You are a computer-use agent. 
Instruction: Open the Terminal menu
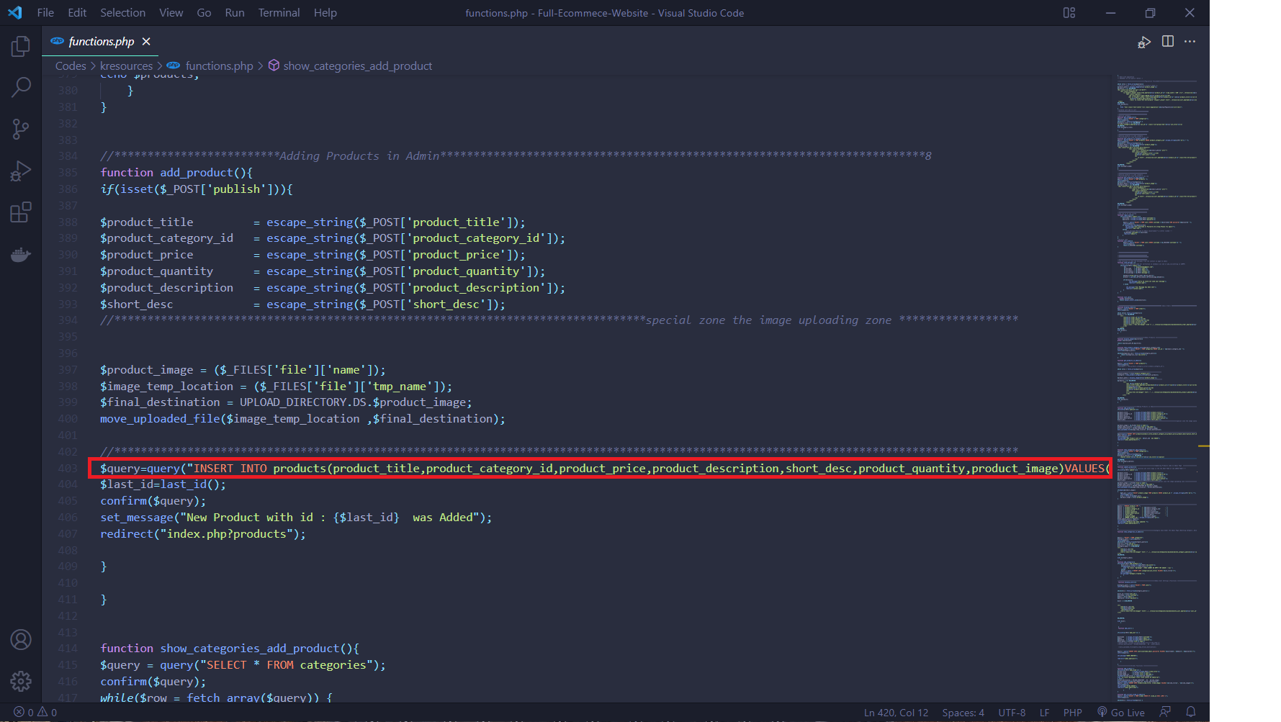279,13
